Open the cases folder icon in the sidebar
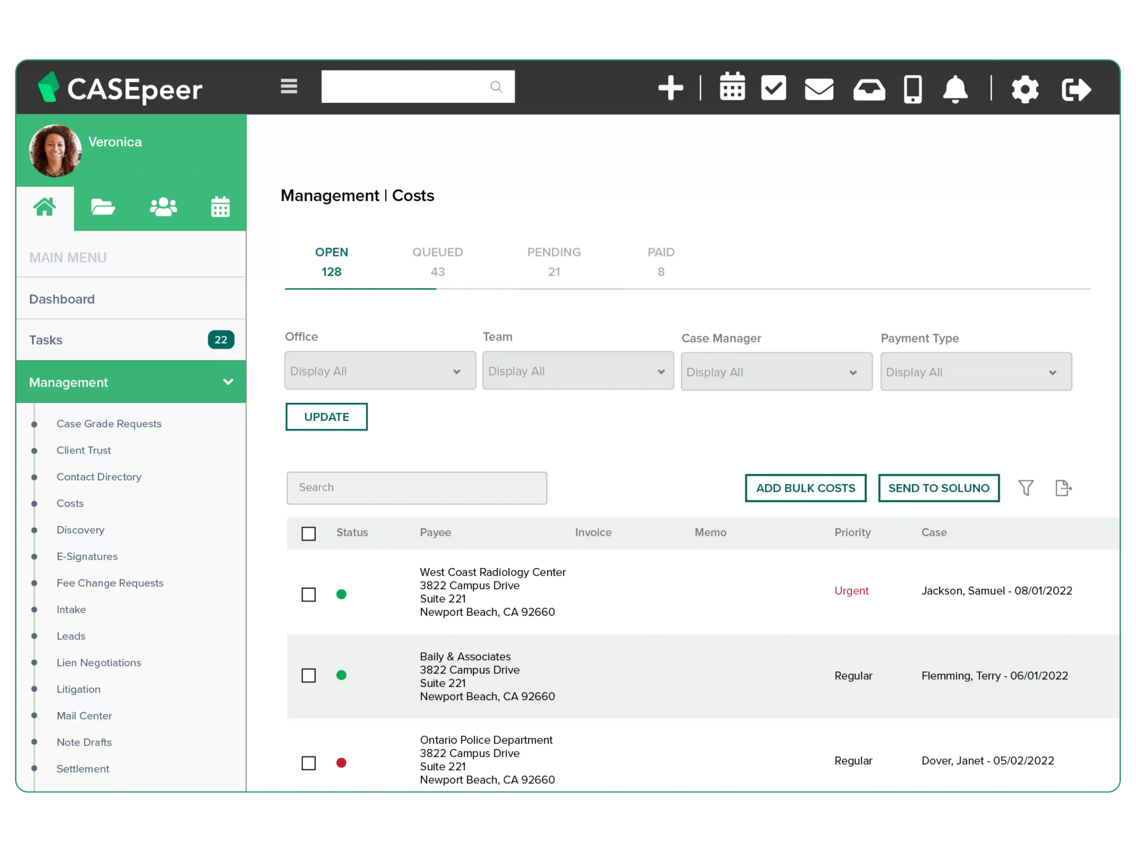This screenshot has width=1136, height=852. (x=103, y=207)
